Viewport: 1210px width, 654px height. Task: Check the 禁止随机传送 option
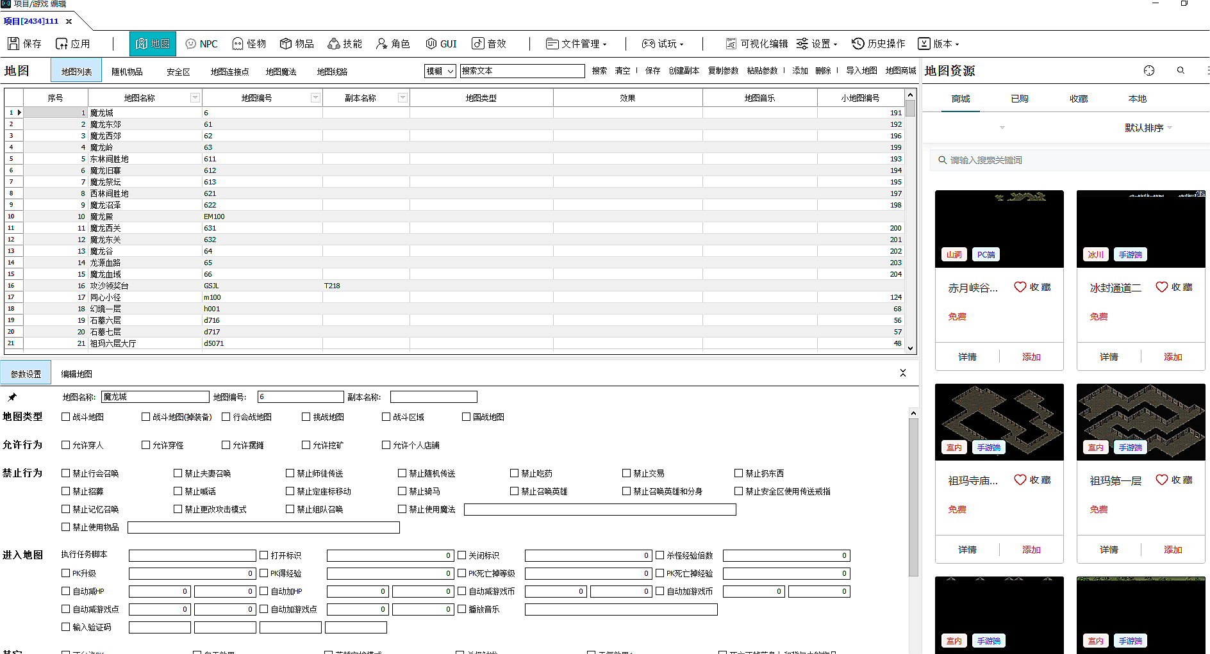(x=402, y=473)
